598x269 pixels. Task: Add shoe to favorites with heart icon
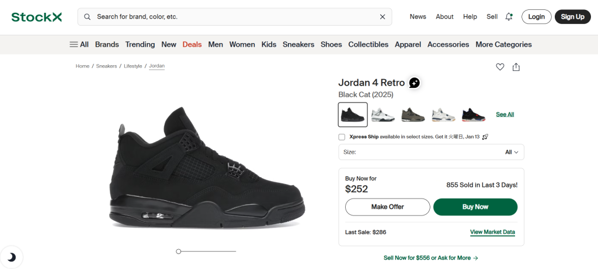pos(500,67)
